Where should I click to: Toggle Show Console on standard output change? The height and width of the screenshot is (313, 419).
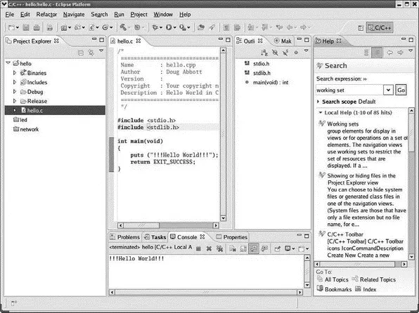click(x=254, y=248)
